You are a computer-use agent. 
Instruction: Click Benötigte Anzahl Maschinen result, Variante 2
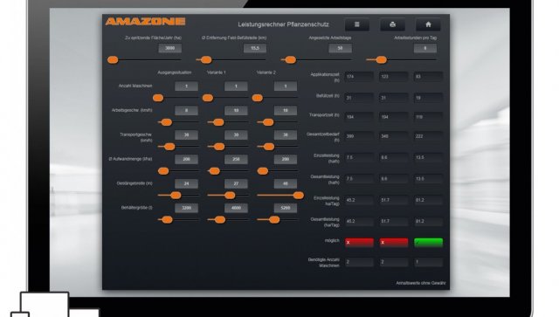pyautogui.click(x=428, y=262)
